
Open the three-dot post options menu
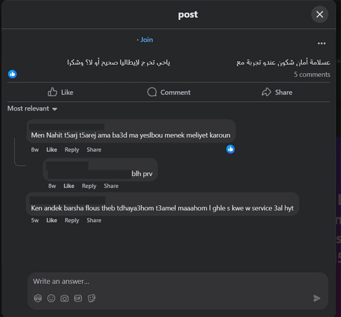click(x=321, y=43)
